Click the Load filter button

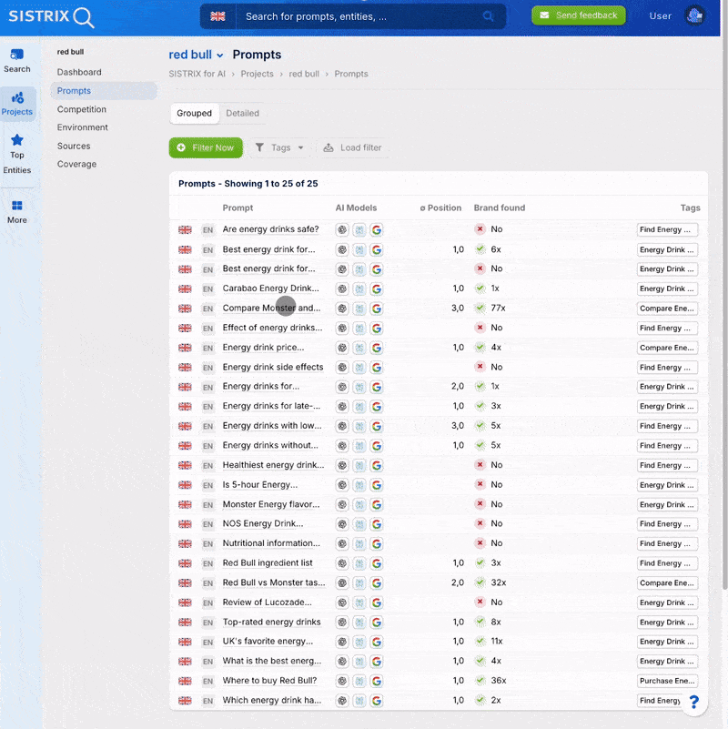(352, 147)
